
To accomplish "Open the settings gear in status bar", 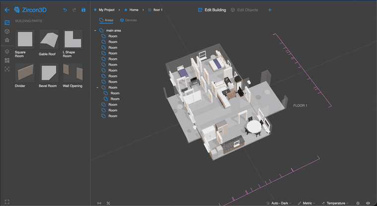I will pos(358,203).
